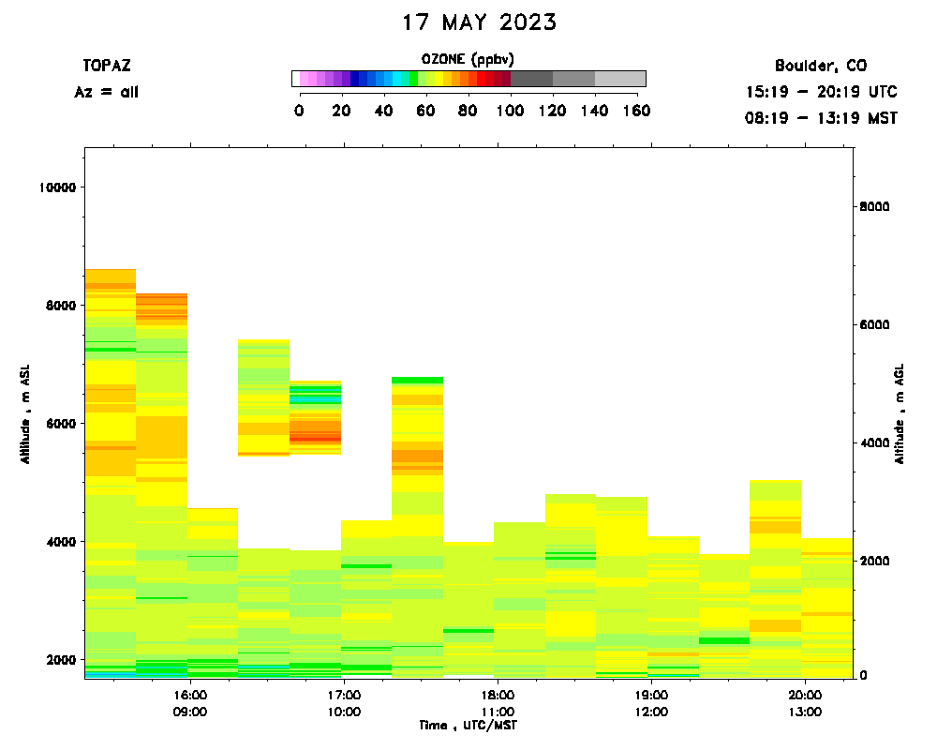
Task: Click left axis label 10000
Action: click(57, 187)
